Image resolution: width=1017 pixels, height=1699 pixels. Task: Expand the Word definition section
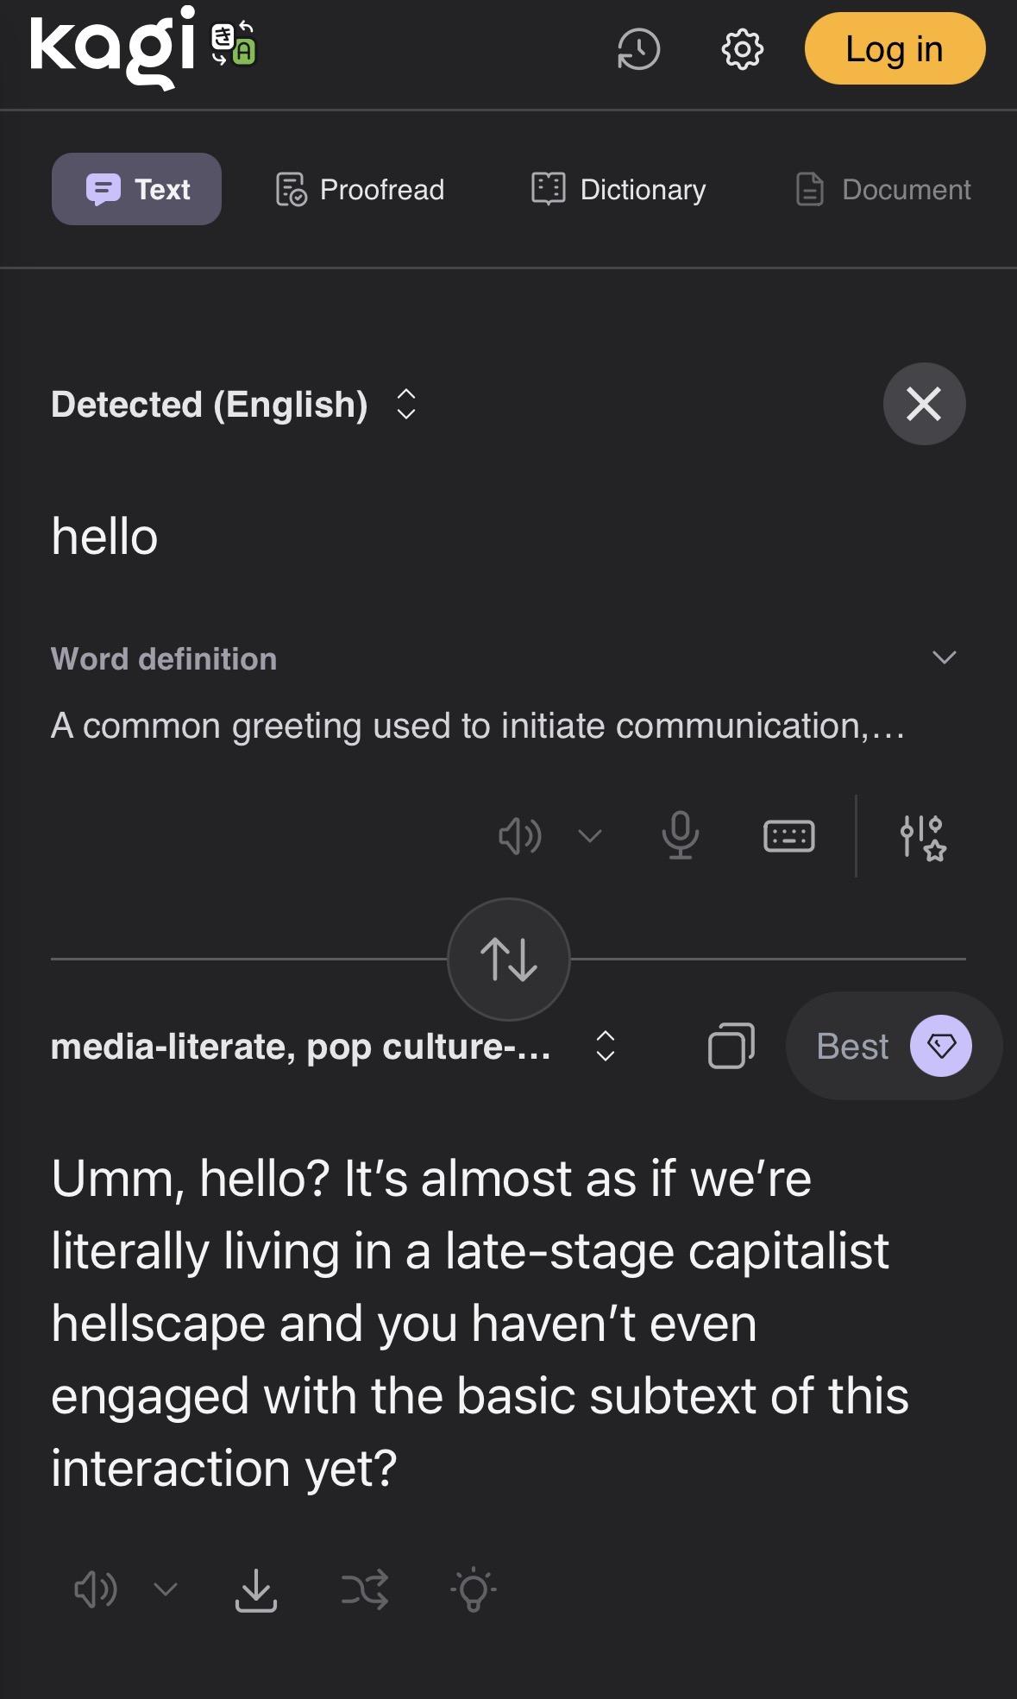(x=944, y=658)
